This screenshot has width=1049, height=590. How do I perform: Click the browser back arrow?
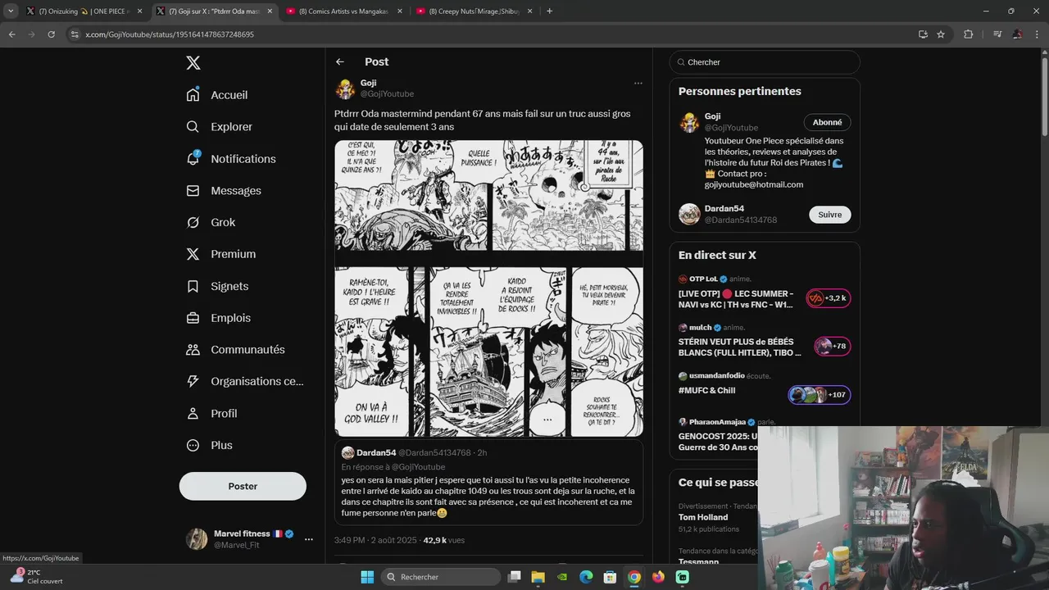point(11,34)
